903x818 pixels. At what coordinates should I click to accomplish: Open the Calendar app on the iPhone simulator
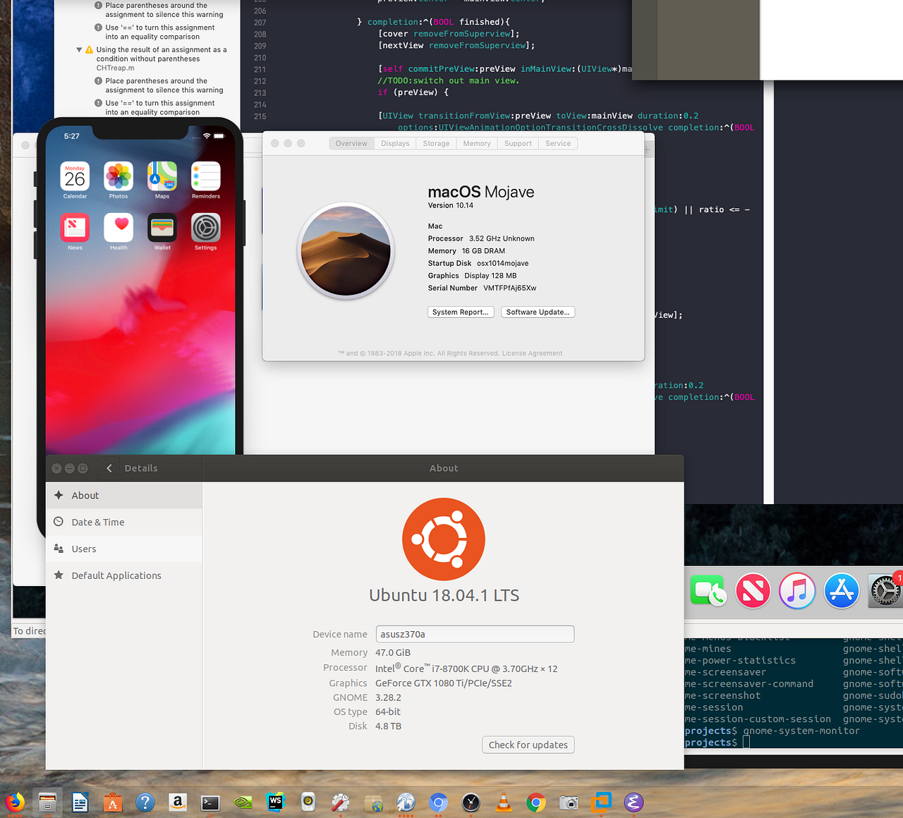click(75, 176)
